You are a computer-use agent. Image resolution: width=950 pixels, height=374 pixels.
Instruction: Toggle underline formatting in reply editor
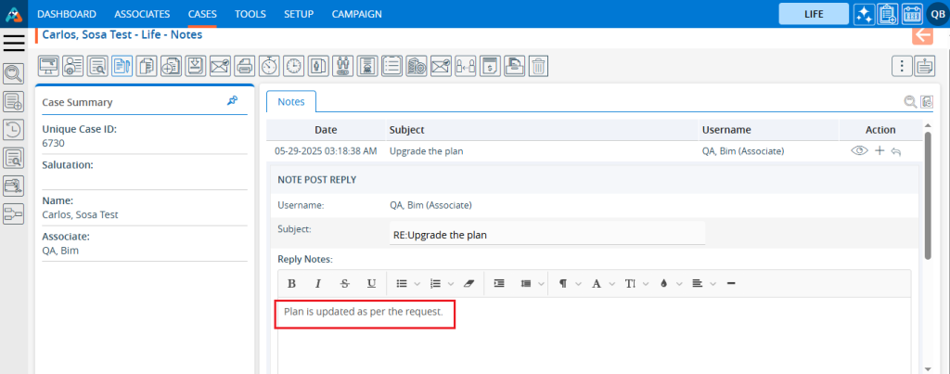[x=371, y=283]
